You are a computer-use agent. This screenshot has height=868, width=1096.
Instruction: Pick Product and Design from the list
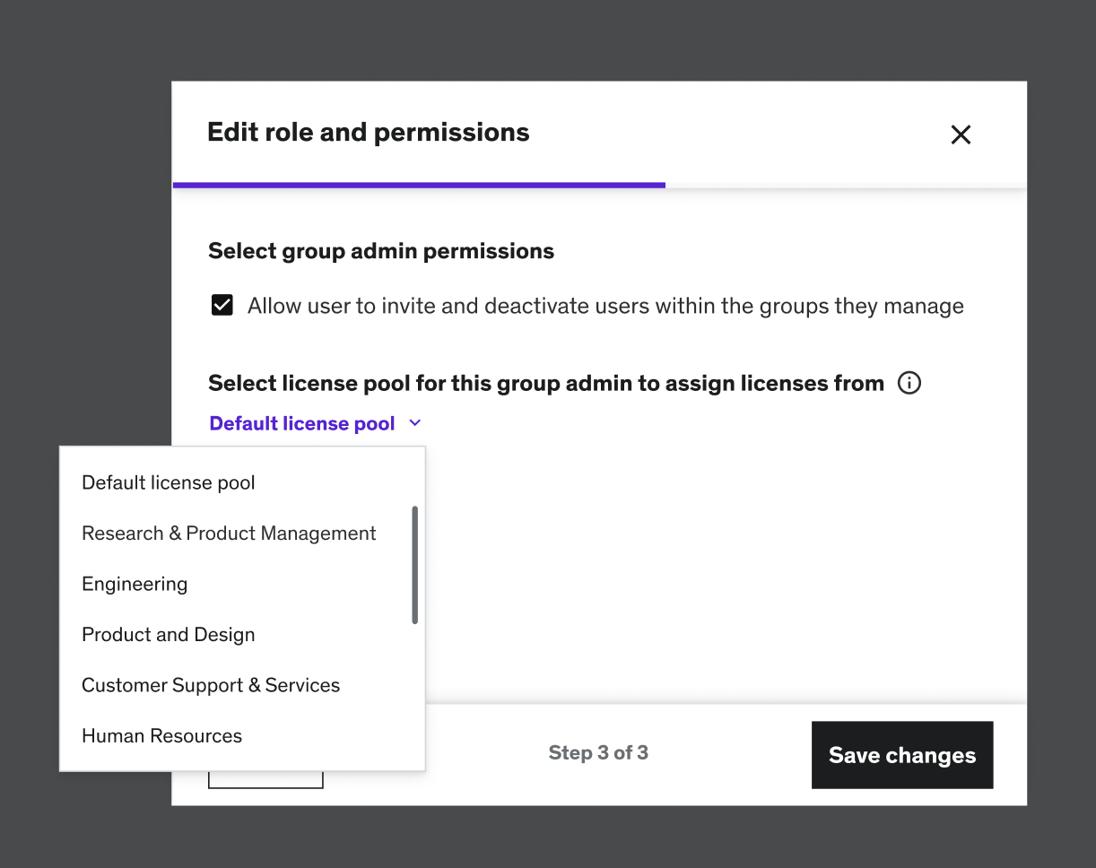(169, 635)
